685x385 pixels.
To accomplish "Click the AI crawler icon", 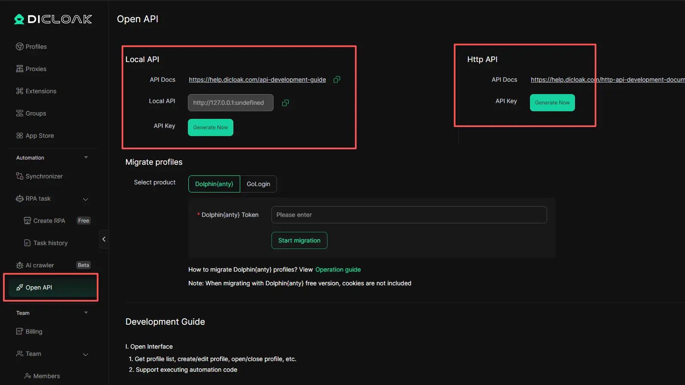I will click(x=20, y=265).
